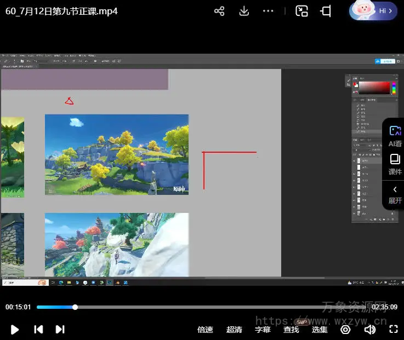This screenshot has height=340, width=404.
Task: Open the 课件 courseware panel
Action: click(395, 164)
